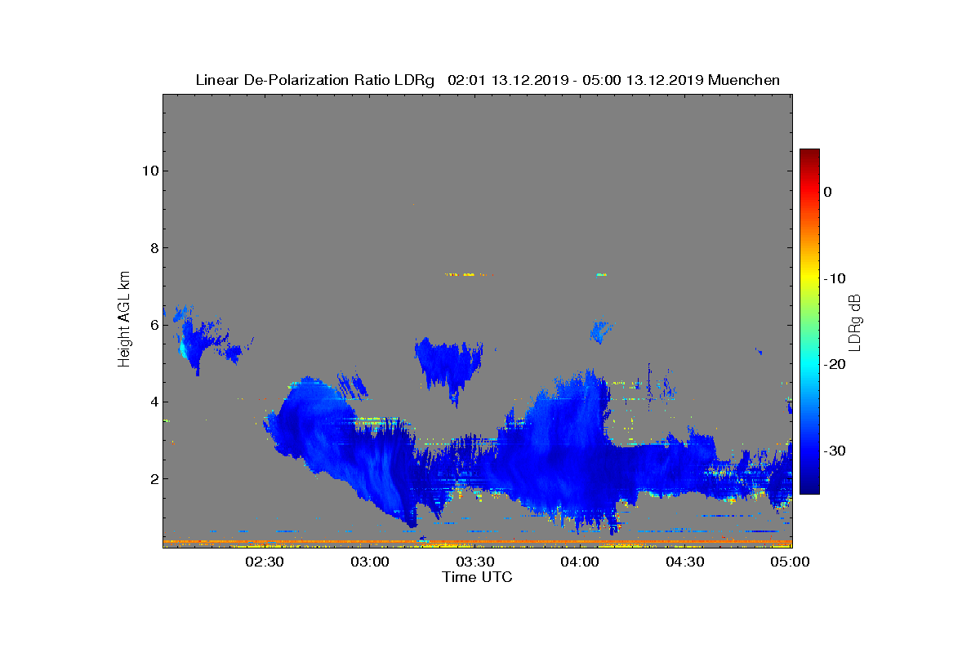Click the height tick label 10
Screen dimensions: 980x653
click(149, 171)
